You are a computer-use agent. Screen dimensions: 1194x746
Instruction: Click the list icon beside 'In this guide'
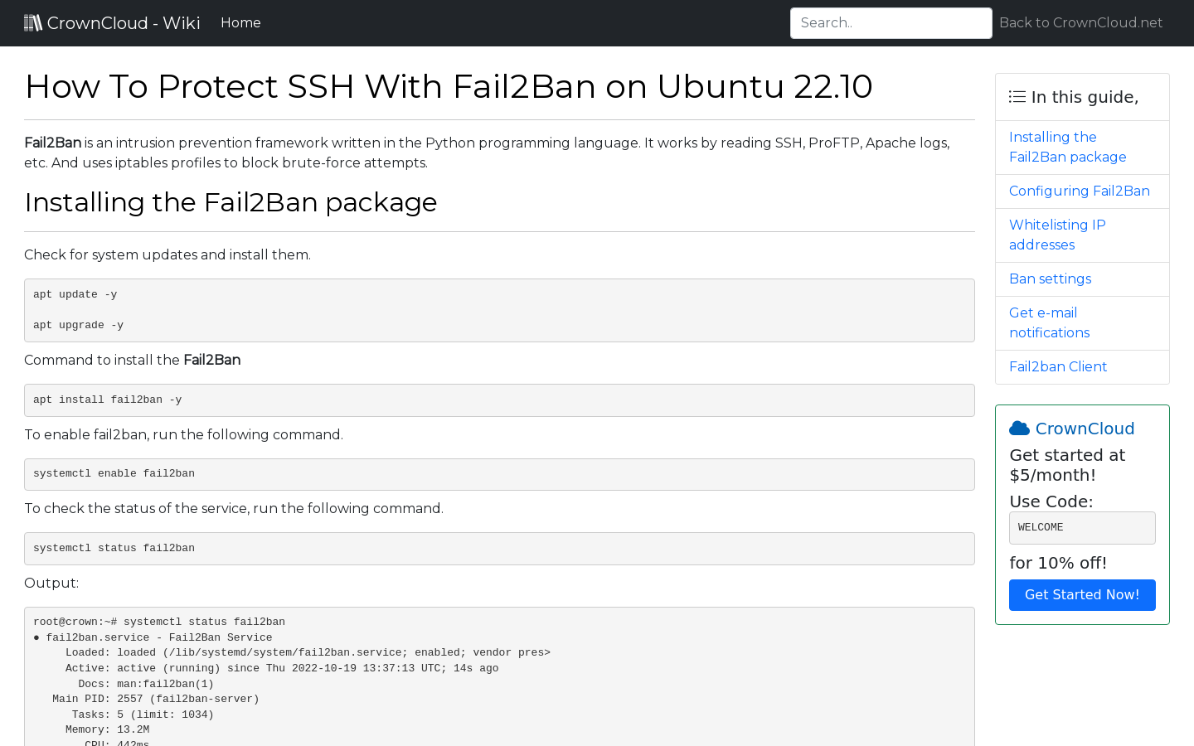point(1017,96)
